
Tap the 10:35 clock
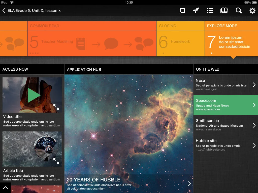click(x=129, y=3)
